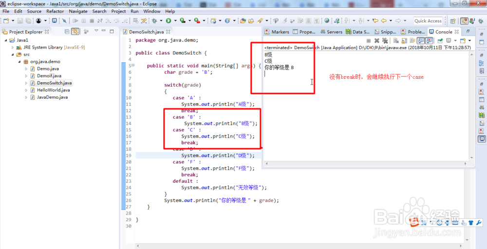
Task: Open the Window menu
Action: click(x=152, y=11)
